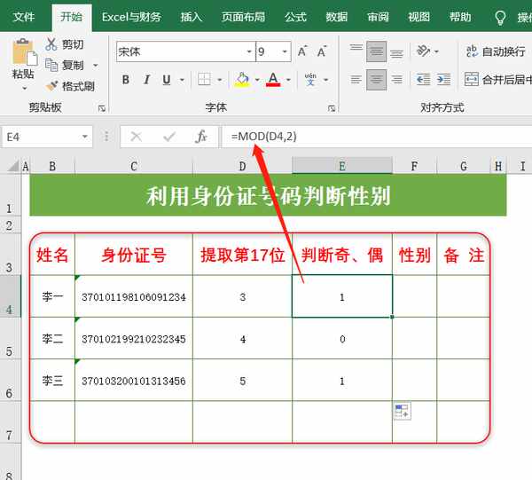
Task: Decrease indent
Action: 423,80
